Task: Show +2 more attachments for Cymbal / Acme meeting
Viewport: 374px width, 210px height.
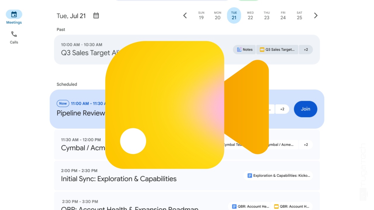Action: pyautogui.click(x=306, y=145)
